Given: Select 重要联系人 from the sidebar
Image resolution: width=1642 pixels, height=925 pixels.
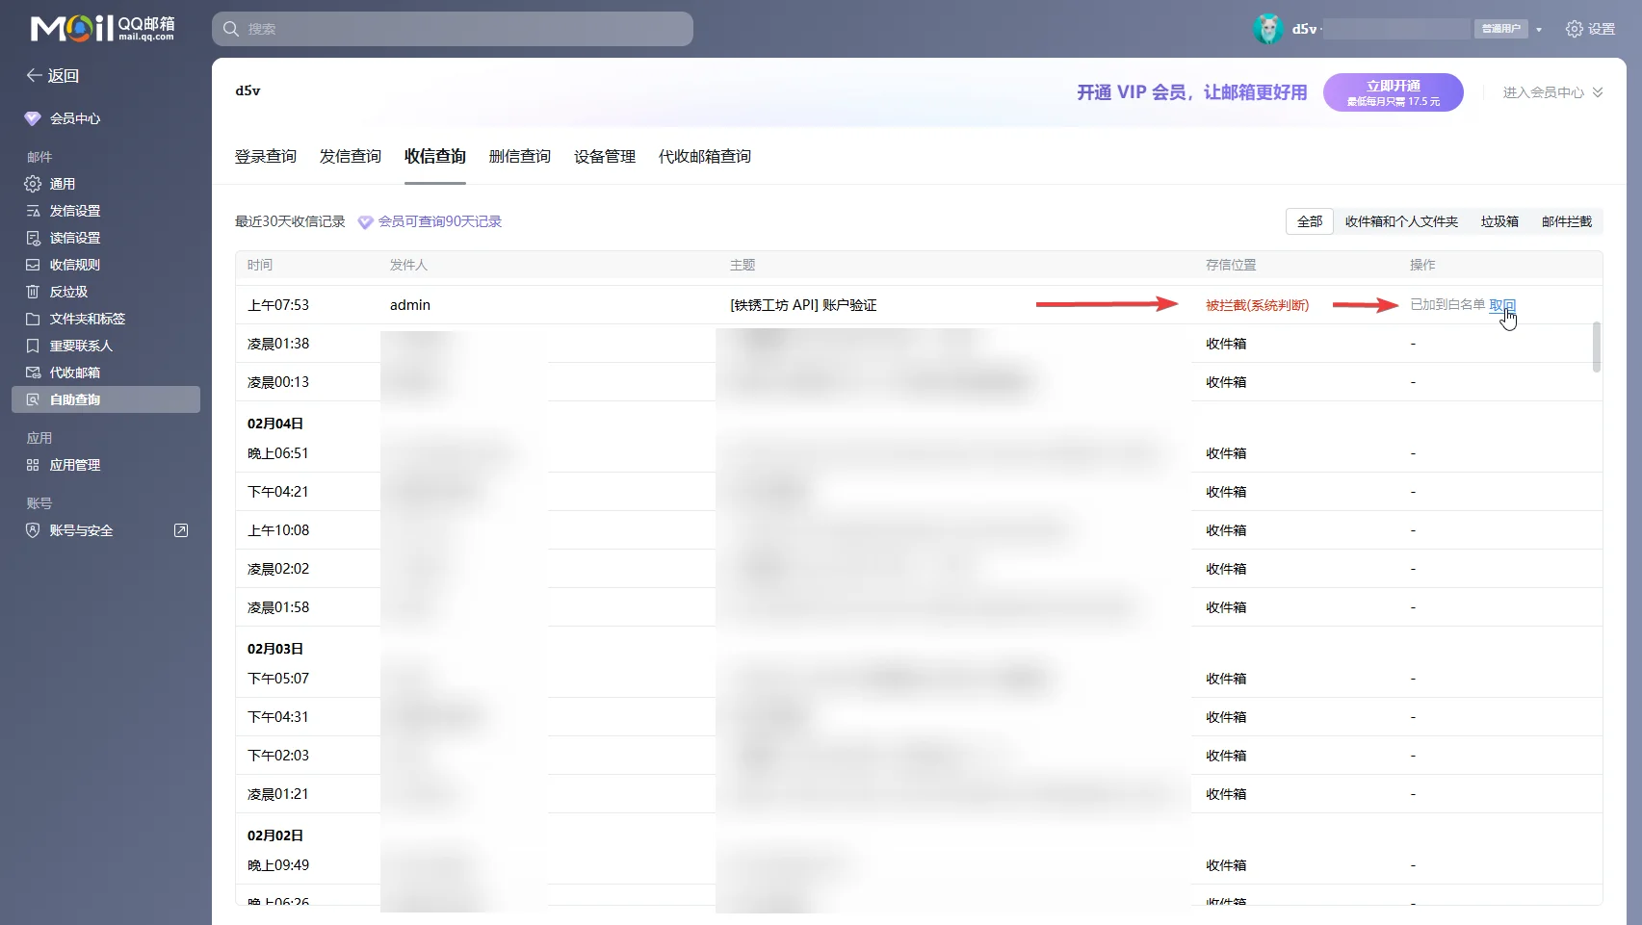Looking at the screenshot, I should pyautogui.click(x=80, y=345).
